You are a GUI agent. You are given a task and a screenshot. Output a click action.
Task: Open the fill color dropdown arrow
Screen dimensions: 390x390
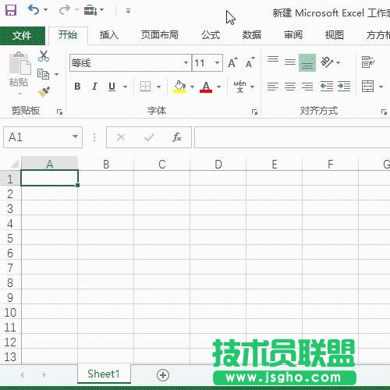point(192,87)
